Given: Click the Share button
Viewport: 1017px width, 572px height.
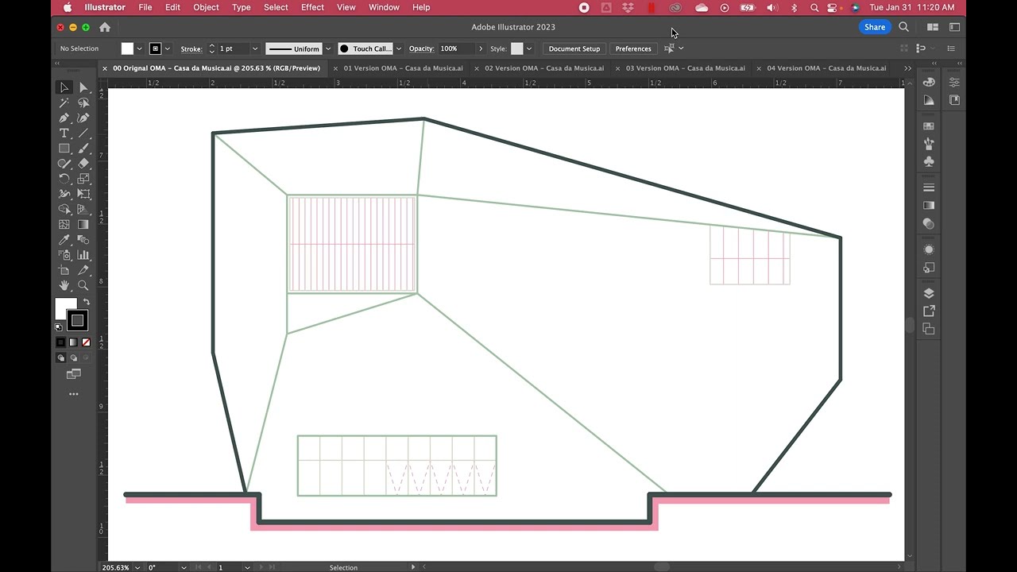Looking at the screenshot, I should tap(875, 27).
